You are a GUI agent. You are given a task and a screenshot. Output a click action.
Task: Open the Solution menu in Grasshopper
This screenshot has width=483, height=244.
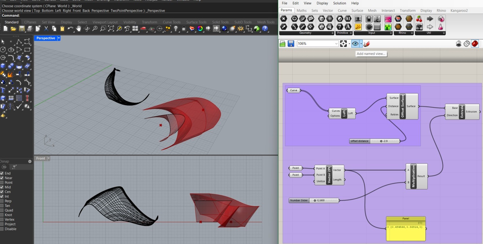point(339,3)
